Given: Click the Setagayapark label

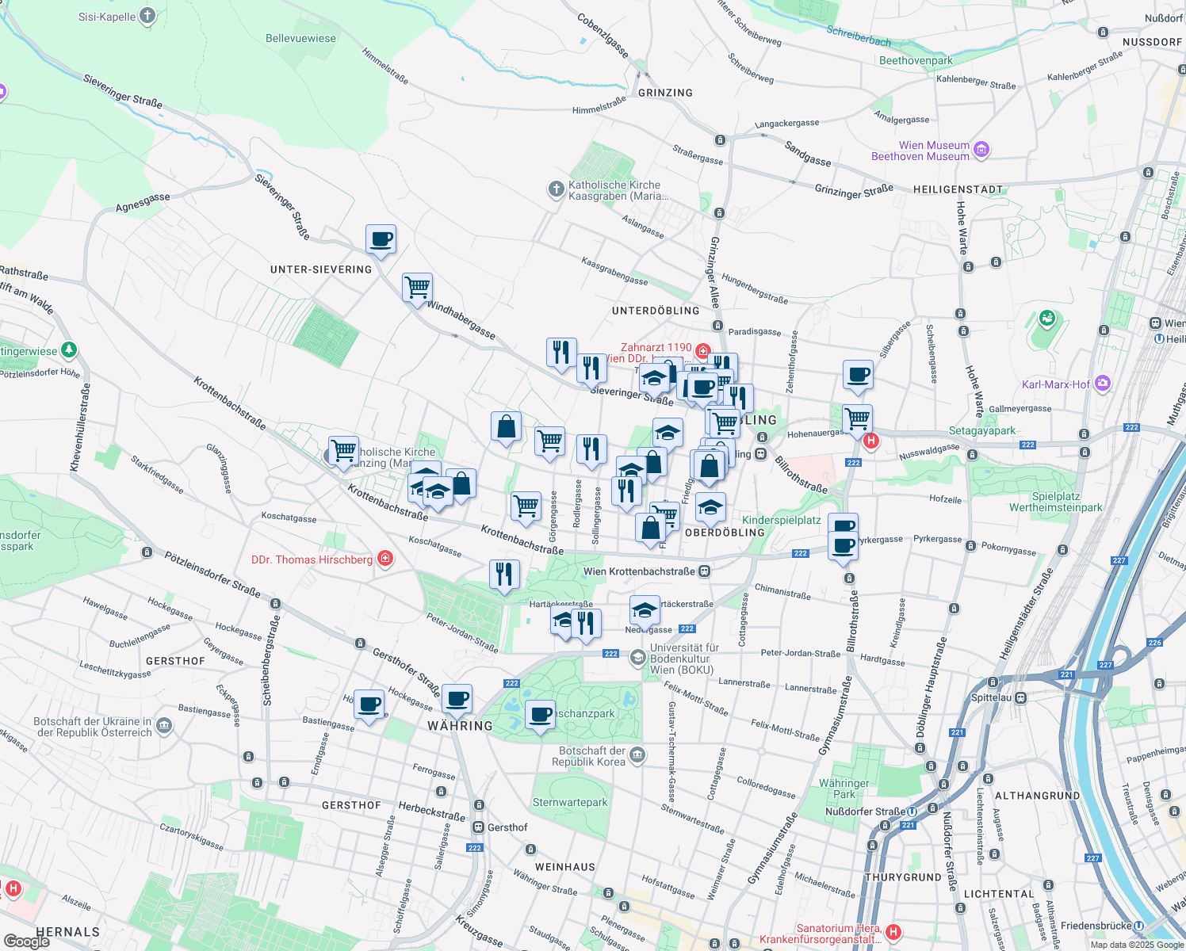Looking at the screenshot, I should (x=982, y=431).
